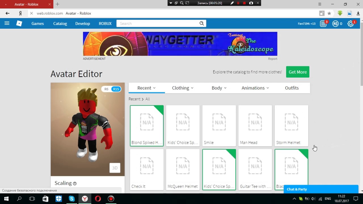Viewport: 363px width, 204px height.
Task: Open the recorder dropdown triangle menu
Action: click(x=170, y=3)
